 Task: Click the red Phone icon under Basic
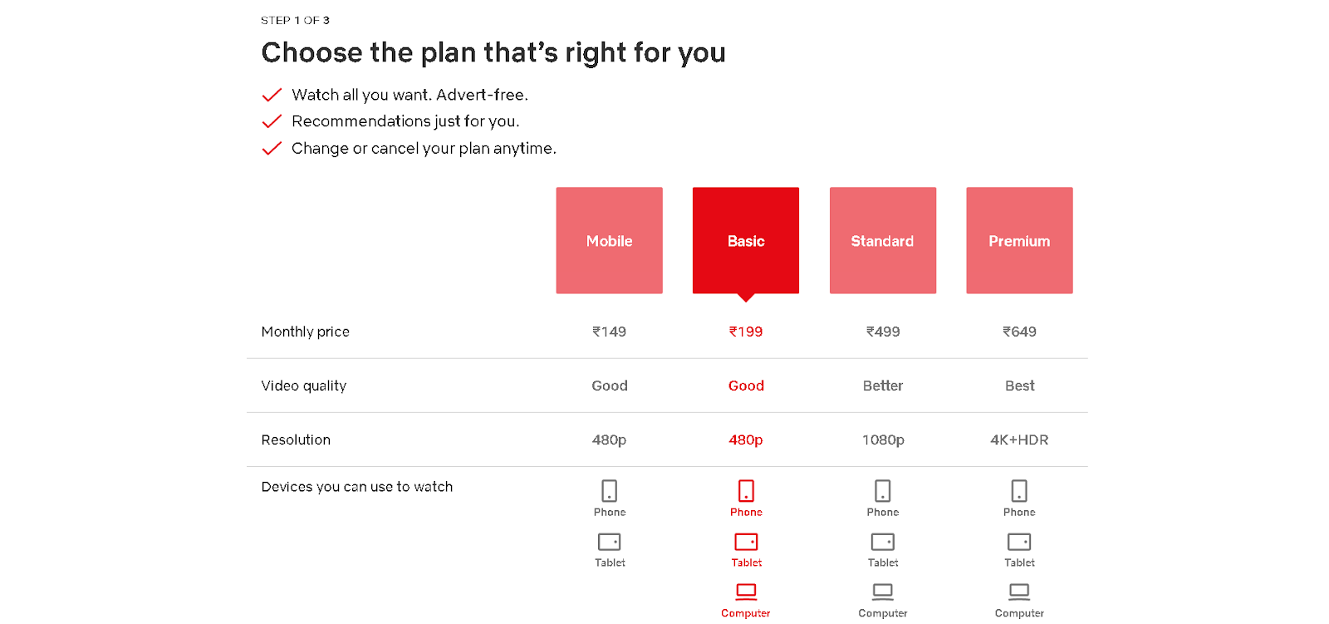(x=746, y=490)
